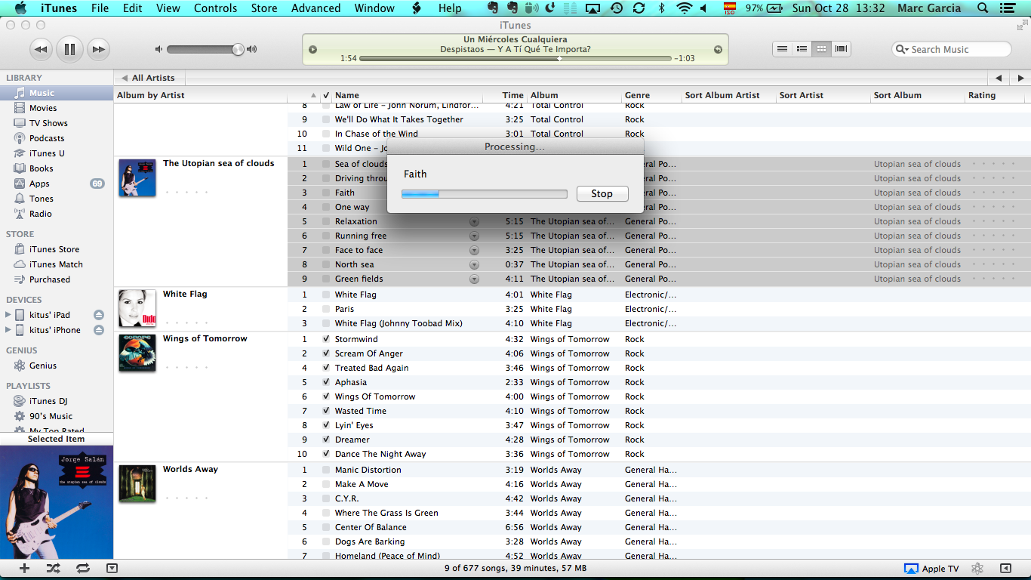Open the search options magnifier dropdown
The width and height of the screenshot is (1031, 580).
(x=902, y=49)
